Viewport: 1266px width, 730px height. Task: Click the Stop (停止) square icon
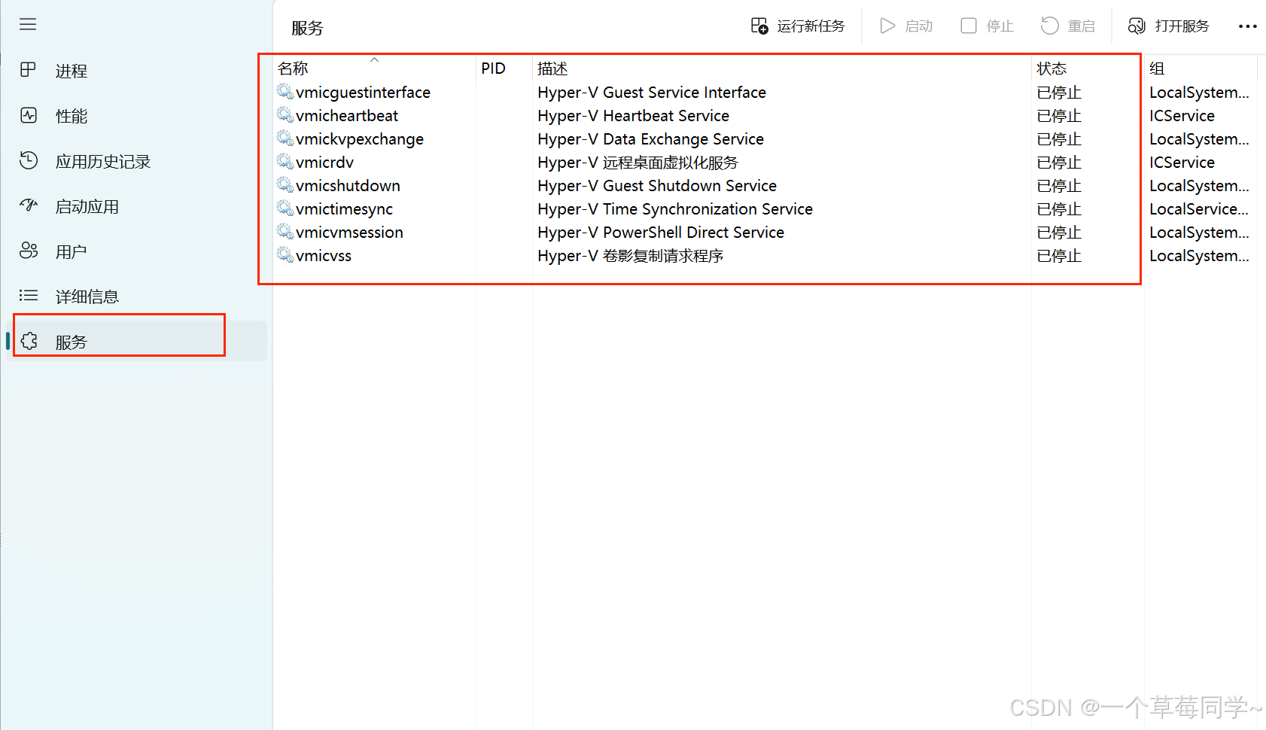point(969,26)
